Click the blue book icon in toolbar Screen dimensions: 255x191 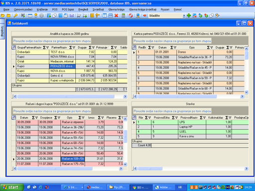[60, 15]
